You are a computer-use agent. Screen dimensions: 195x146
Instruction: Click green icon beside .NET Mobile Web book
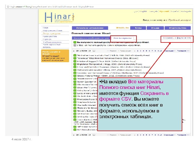click(x=75, y=127)
